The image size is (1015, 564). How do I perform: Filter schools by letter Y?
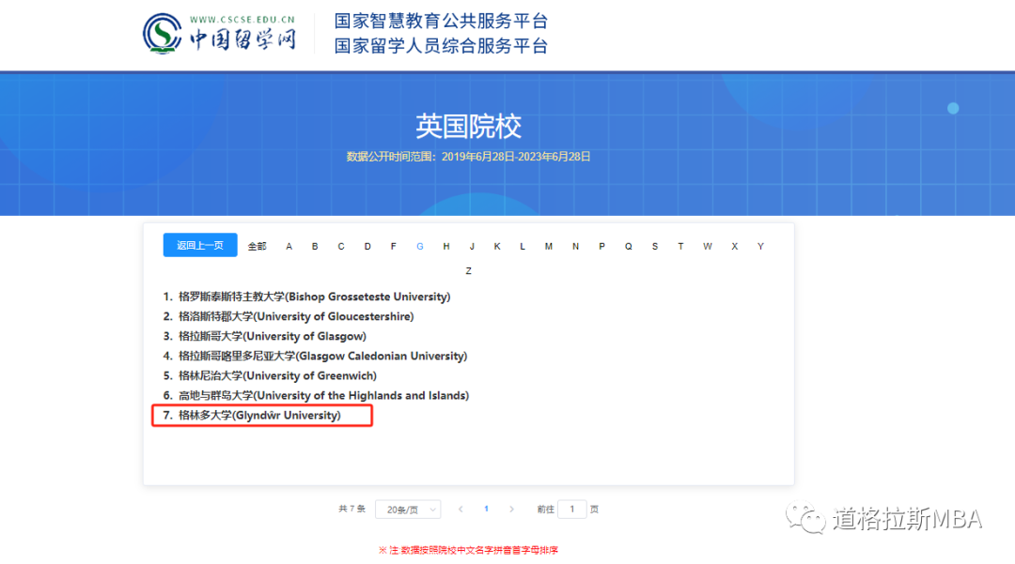click(x=760, y=246)
